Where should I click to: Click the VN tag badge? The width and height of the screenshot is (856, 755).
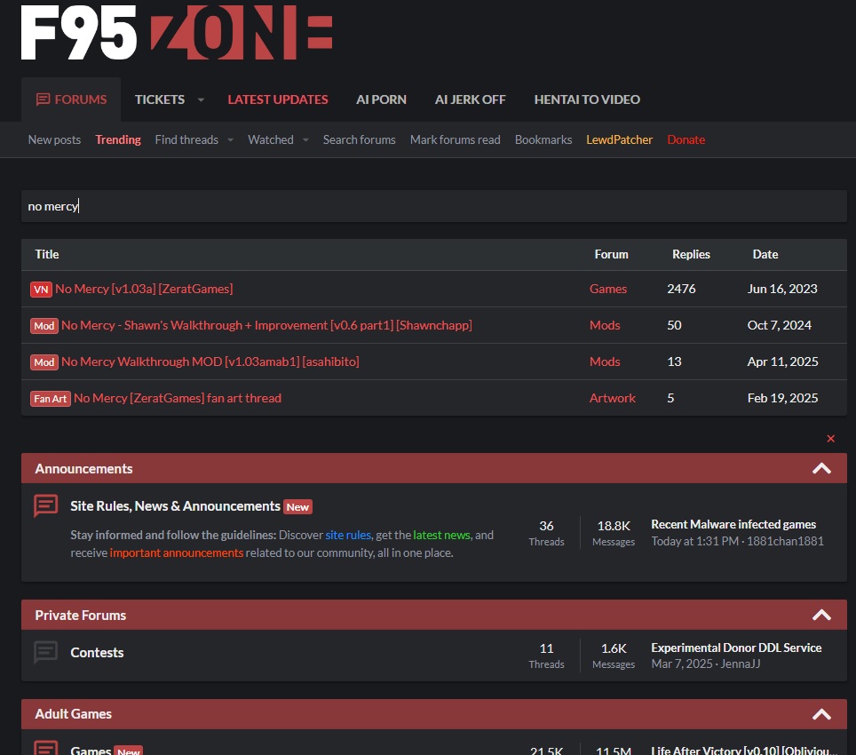pyautogui.click(x=41, y=290)
